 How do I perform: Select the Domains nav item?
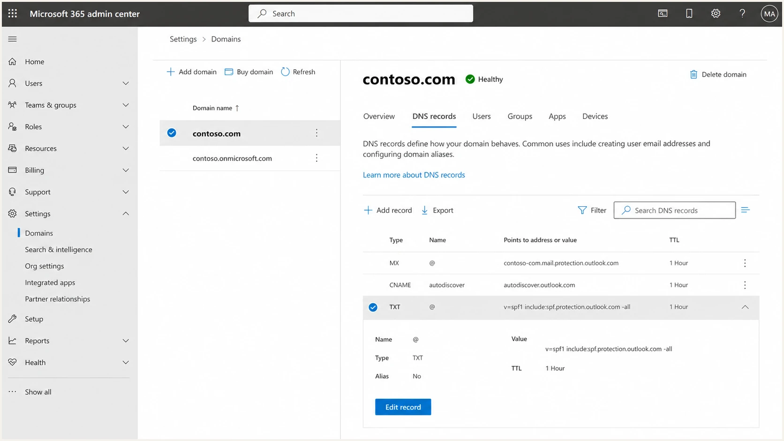coord(39,233)
